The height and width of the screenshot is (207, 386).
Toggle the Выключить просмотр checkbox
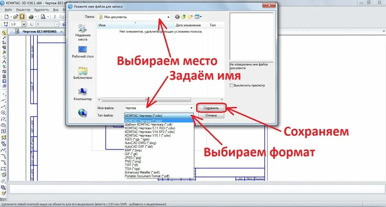[231, 85]
